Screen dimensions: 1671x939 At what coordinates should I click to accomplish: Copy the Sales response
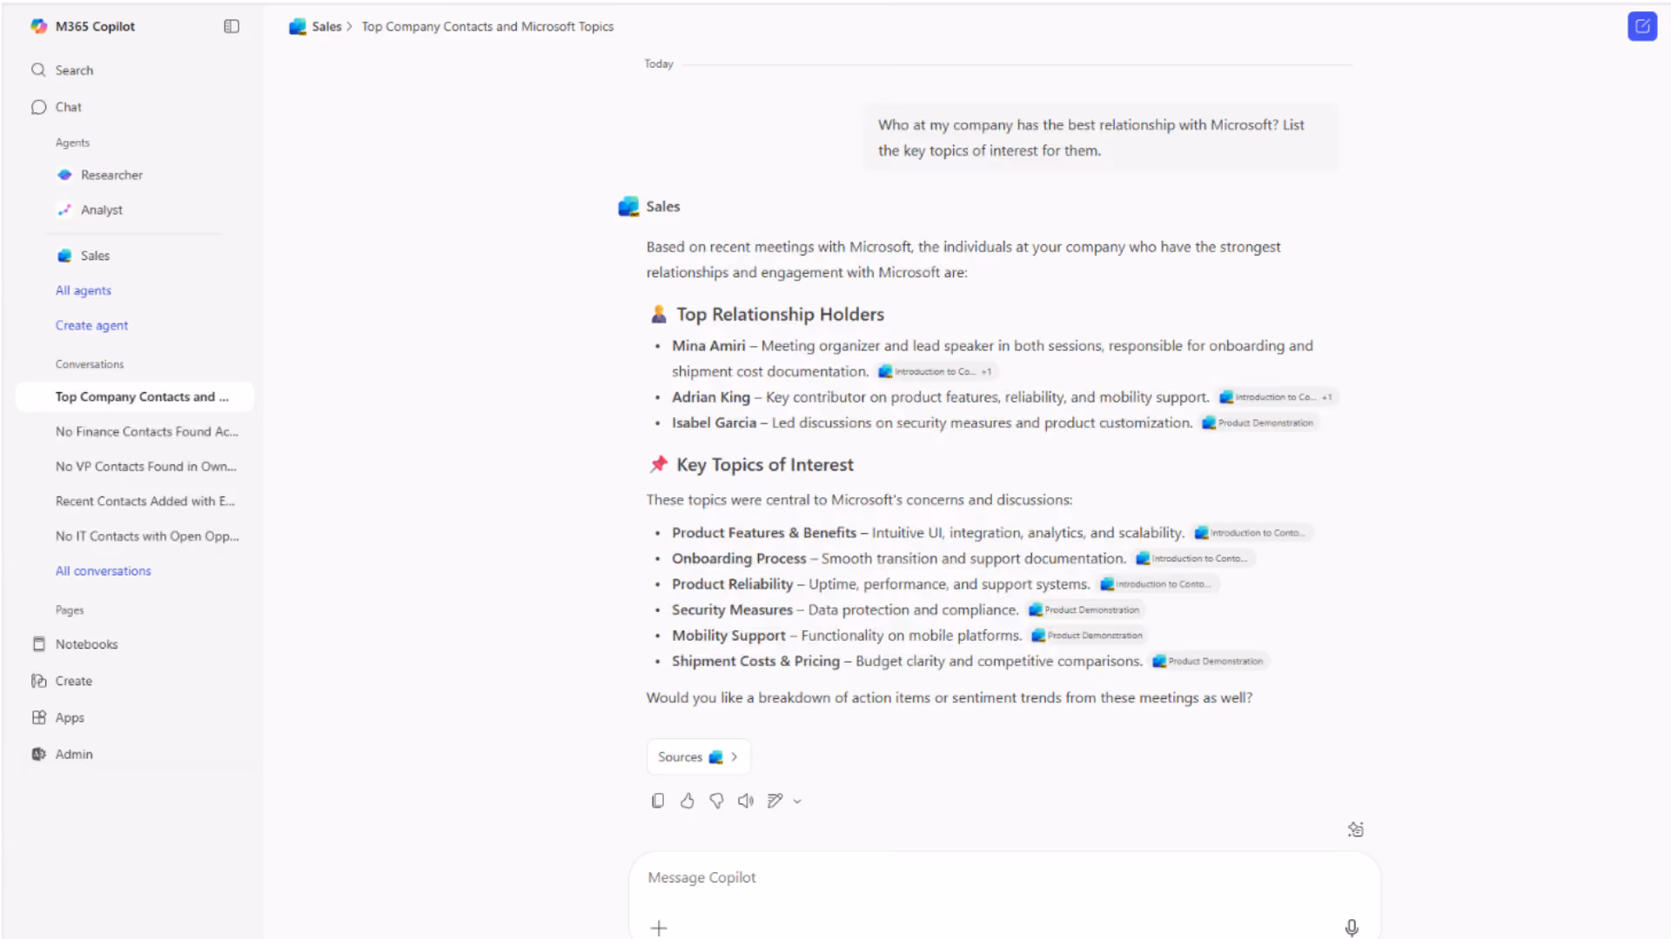coord(658,801)
